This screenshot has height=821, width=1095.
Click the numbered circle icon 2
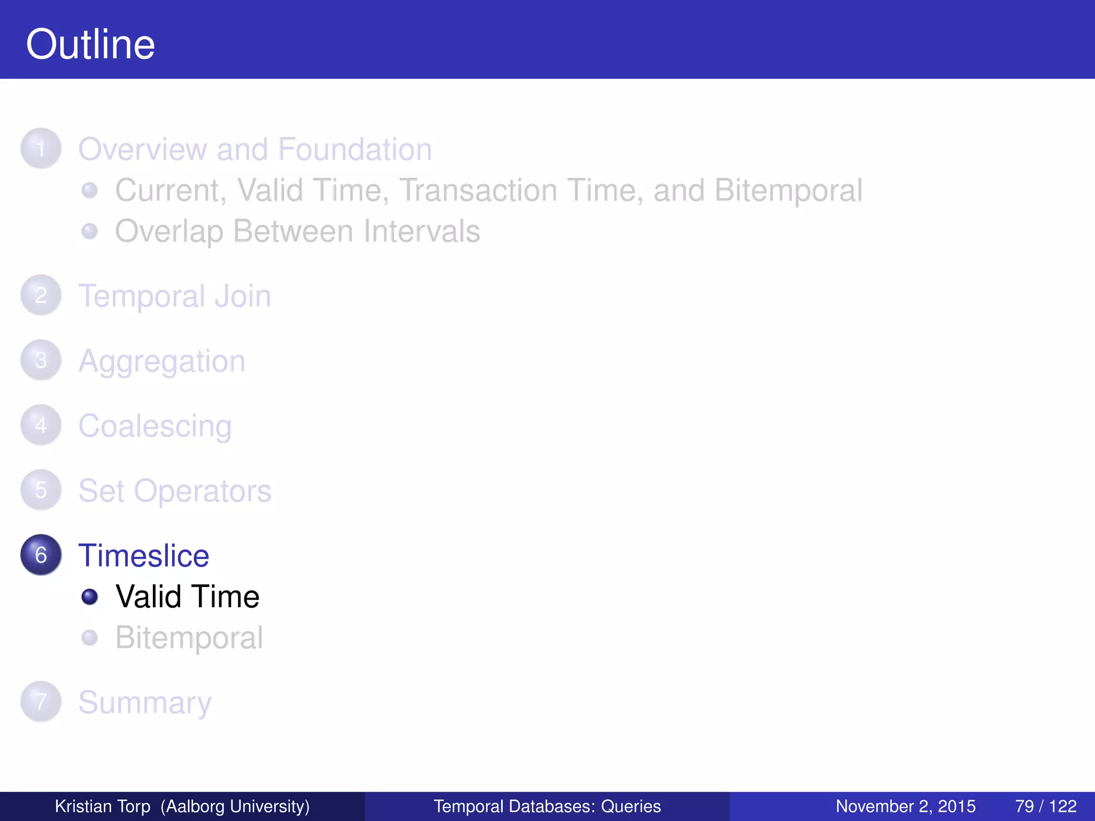point(41,295)
